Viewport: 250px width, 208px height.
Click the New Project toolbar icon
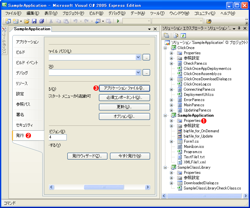point(8,21)
